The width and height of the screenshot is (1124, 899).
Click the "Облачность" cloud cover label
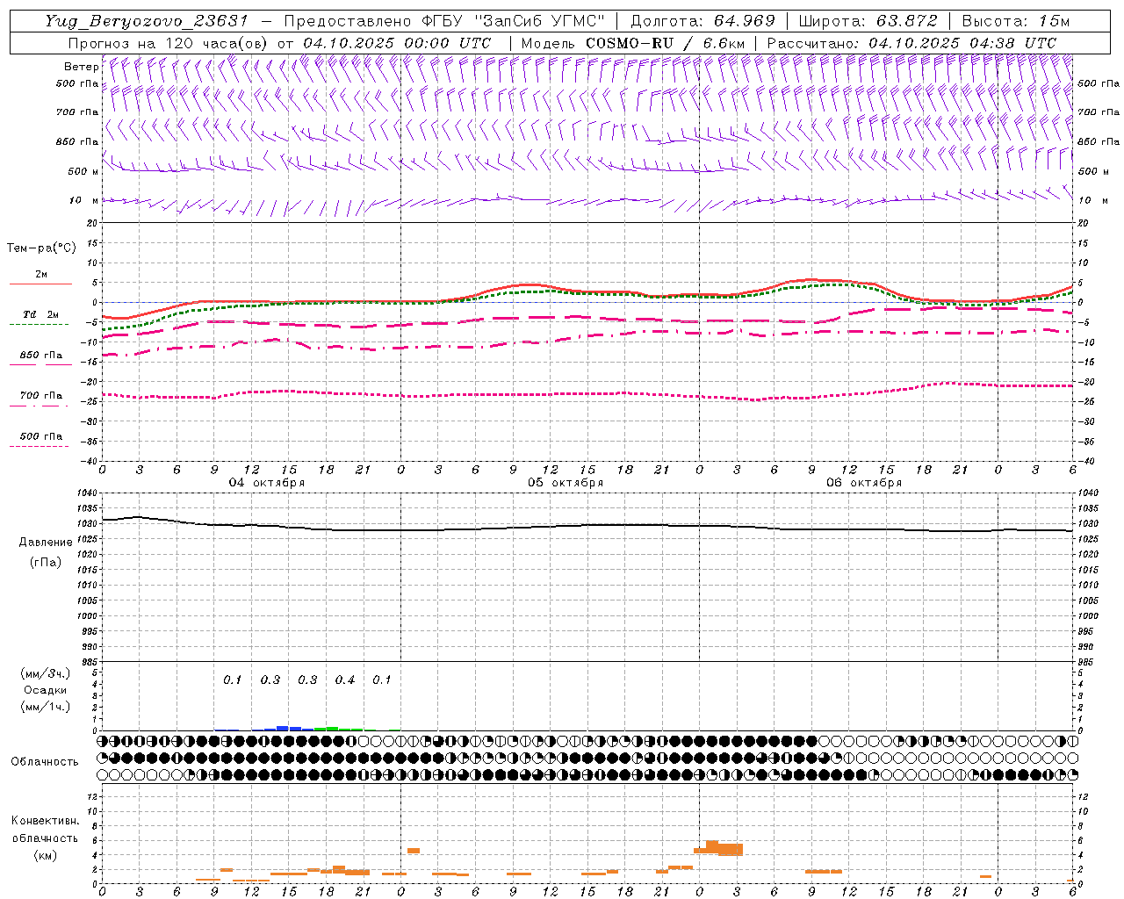45,762
